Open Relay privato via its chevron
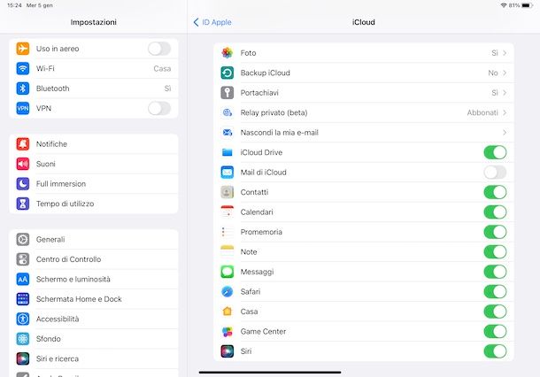This screenshot has width=540, height=377. tap(505, 112)
